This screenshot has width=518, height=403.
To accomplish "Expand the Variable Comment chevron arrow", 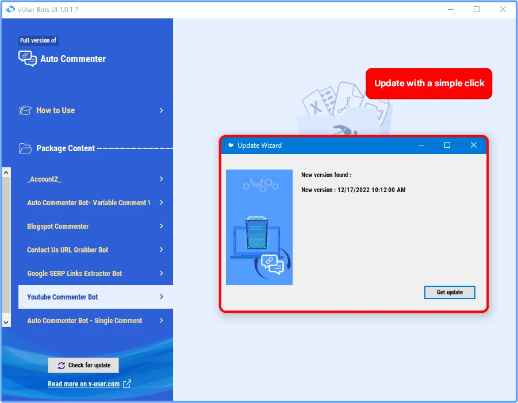I will pos(161,202).
